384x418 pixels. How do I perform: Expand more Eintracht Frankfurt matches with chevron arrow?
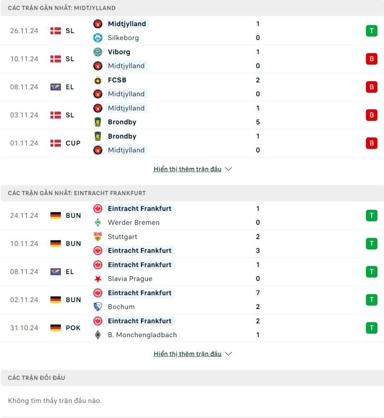(x=229, y=354)
